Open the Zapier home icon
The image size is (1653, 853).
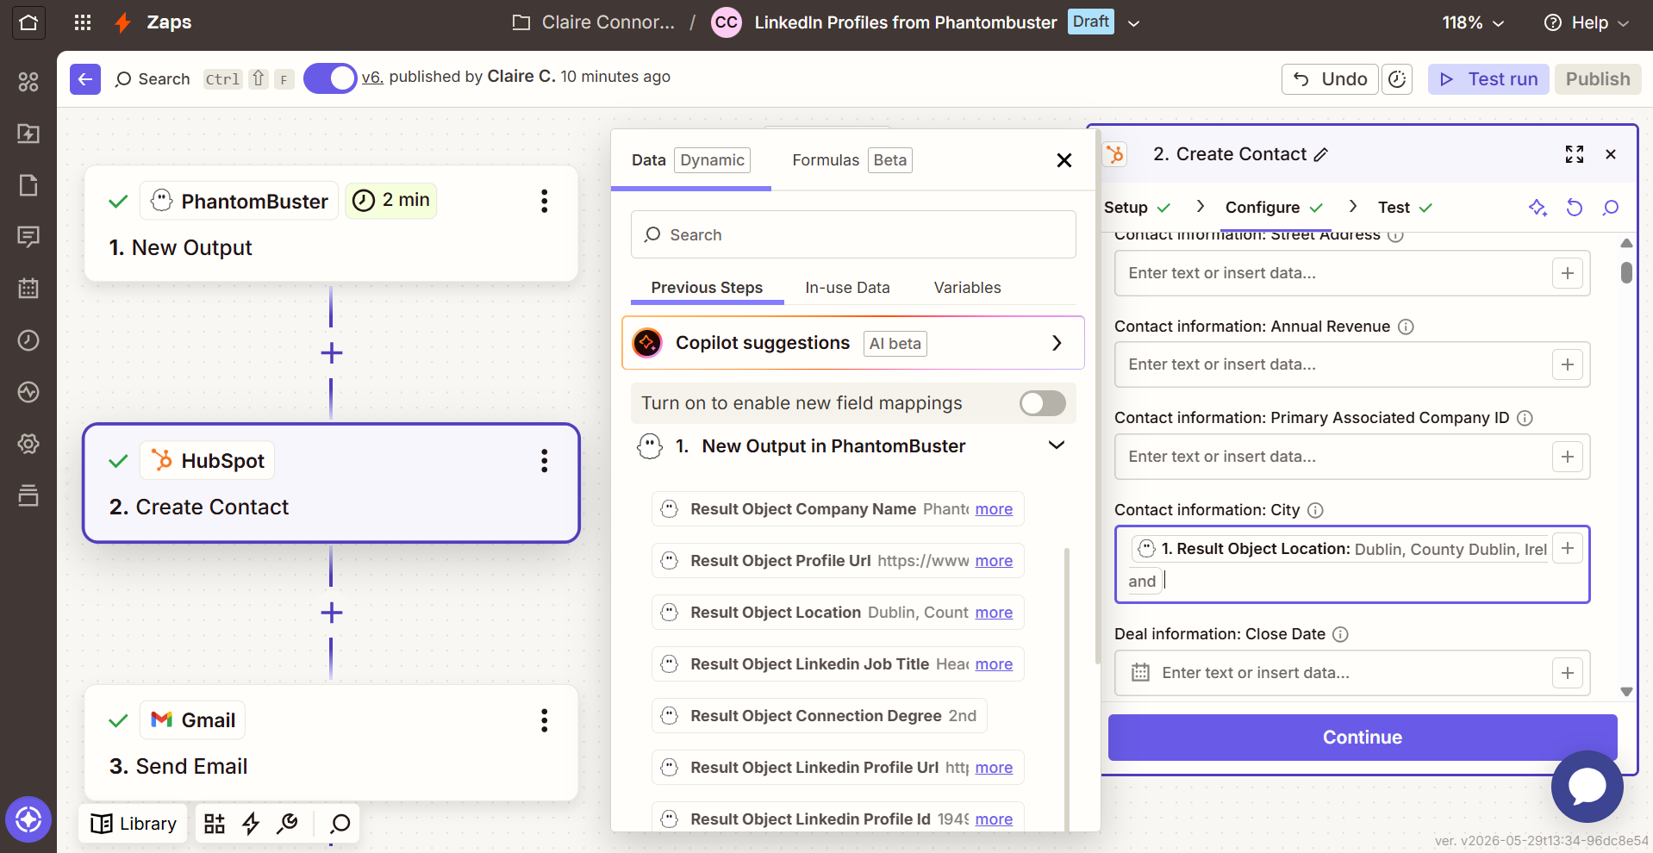28,22
